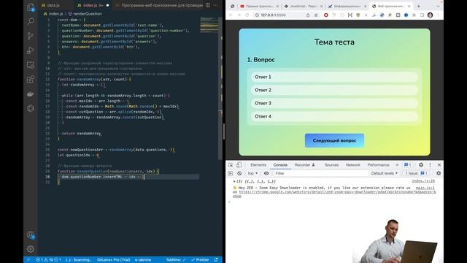The image size is (467, 263).
Task: Open the Recorder tab in DevTools
Action: (304, 165)
